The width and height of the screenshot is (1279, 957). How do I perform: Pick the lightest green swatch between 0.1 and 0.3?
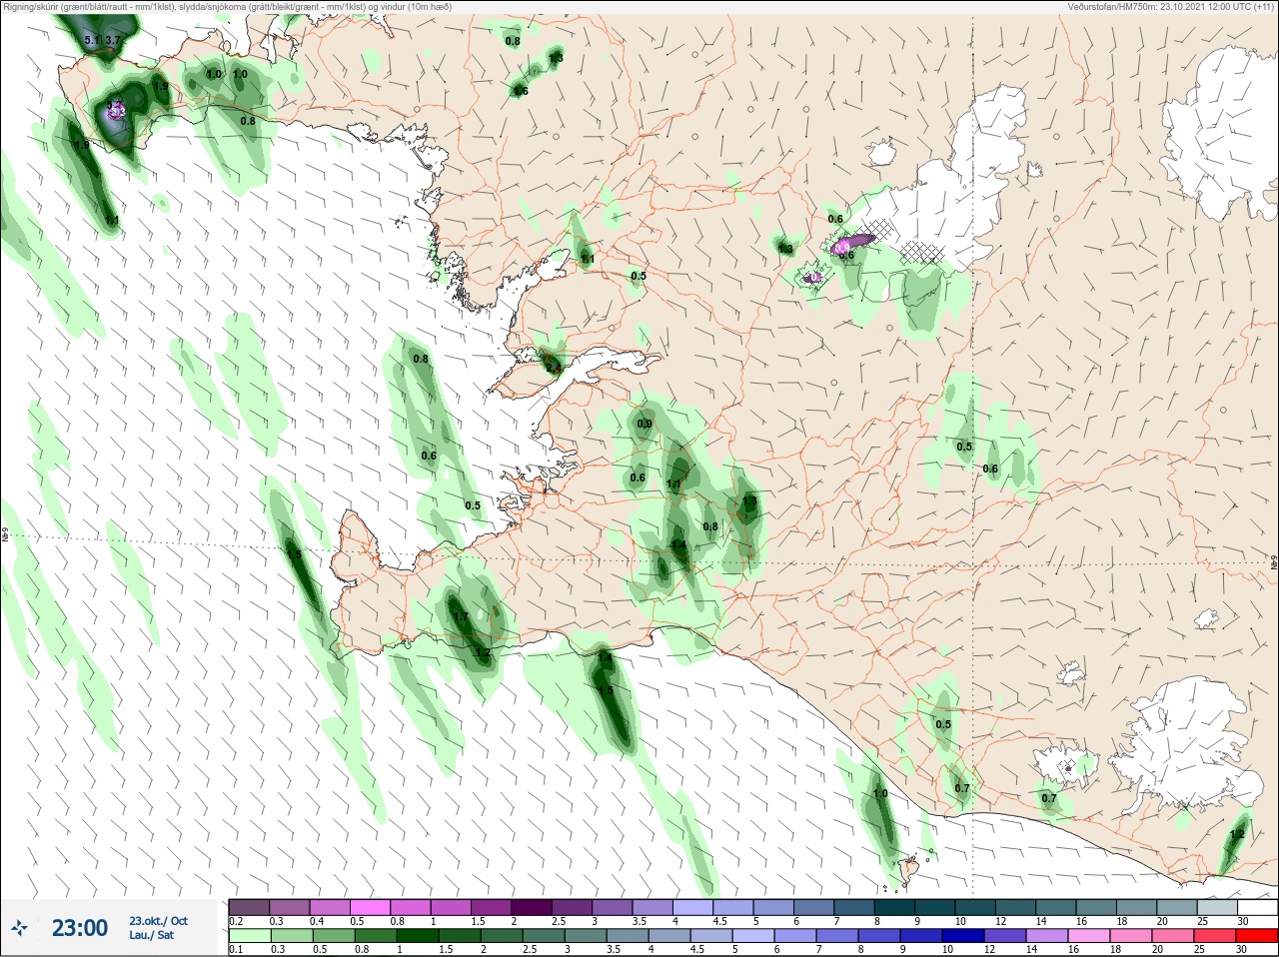click(250, 936)
